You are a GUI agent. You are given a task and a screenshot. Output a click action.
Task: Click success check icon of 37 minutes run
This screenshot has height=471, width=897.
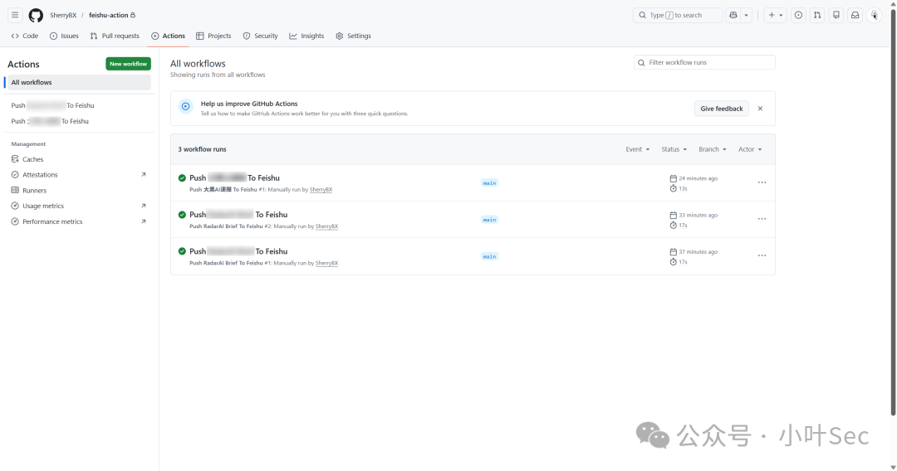coord(182,251)
